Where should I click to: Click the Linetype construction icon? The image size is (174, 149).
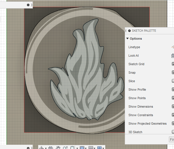click(x=173, y=47)
